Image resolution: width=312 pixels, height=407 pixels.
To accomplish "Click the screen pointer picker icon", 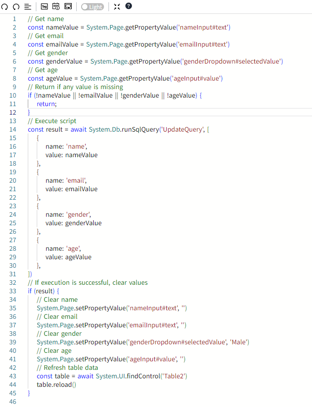I will pyautogui.click(x=68, y=7).
